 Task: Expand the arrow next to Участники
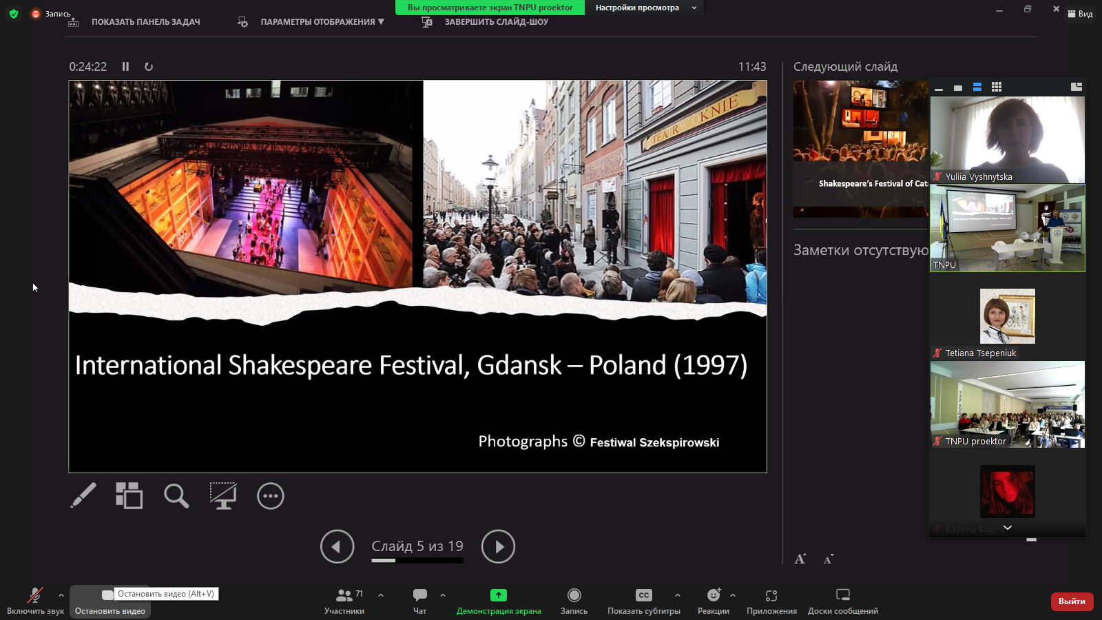[381, 595]
